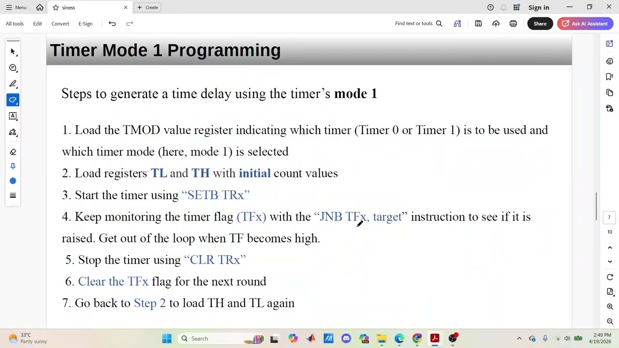Image resolution: width=619 pixels, height=348 pixels.
Task: Open line thickness options
Action: click(13, 195)
